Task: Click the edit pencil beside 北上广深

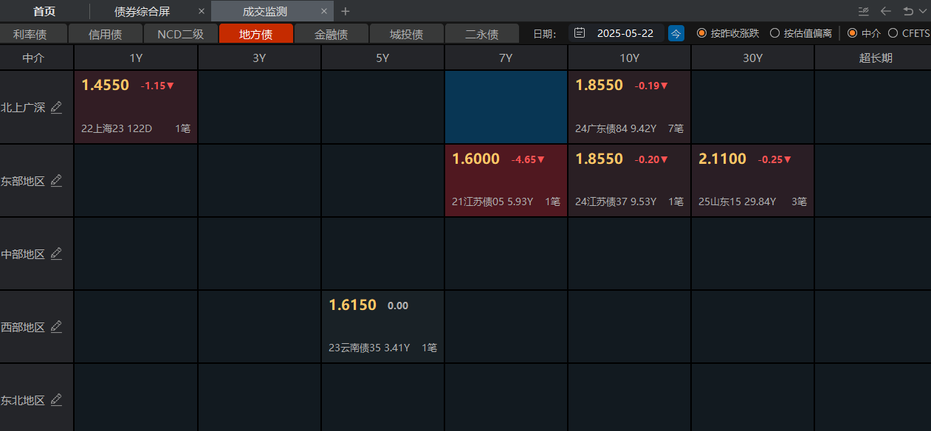Action: [56, 107]
